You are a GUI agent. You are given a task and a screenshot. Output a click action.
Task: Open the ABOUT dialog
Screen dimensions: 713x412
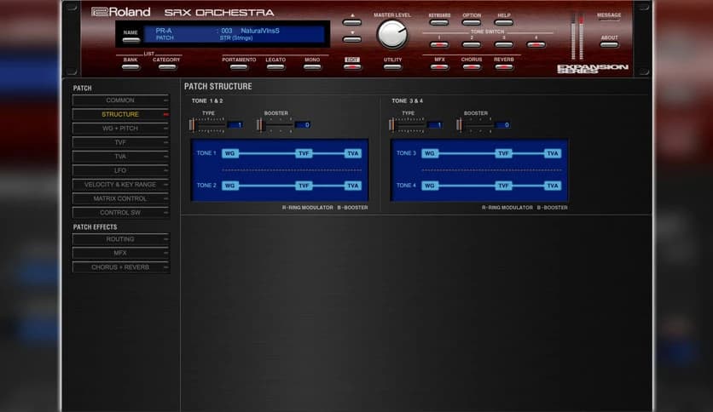pyautogui.click(x=609, y=44)
